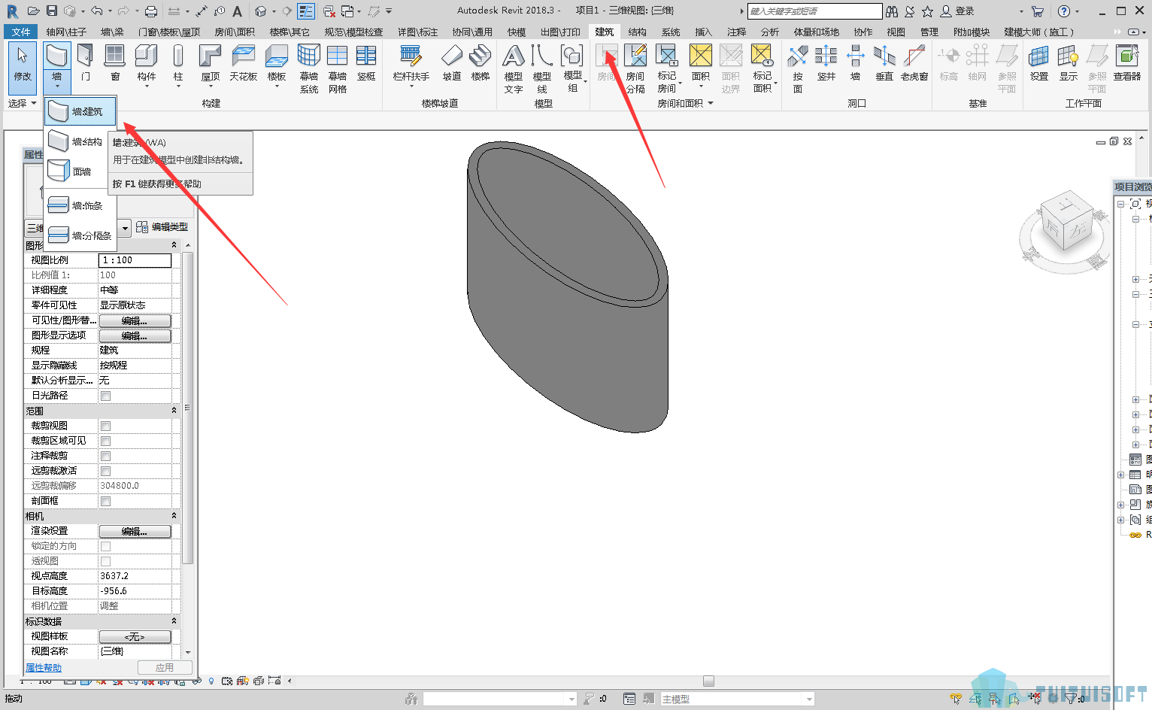Viewport: 1152px width, 710px height.
Task: Click 编辑 button for 图形显示选项
Action: tap(135, 335)
